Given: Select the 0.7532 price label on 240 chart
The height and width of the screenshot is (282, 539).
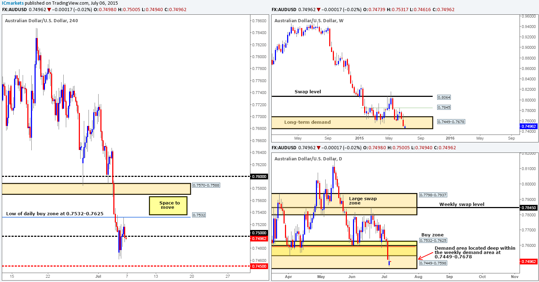Looking at the screenshot, I should point(199,215).
